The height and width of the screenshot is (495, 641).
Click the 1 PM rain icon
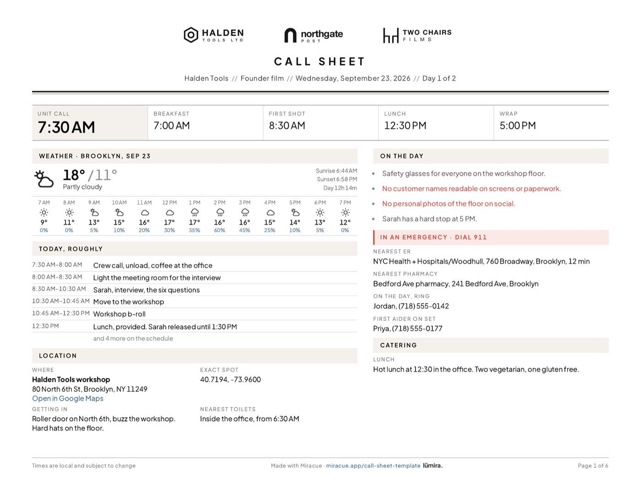pyautogui.click(x=195, y=212)
